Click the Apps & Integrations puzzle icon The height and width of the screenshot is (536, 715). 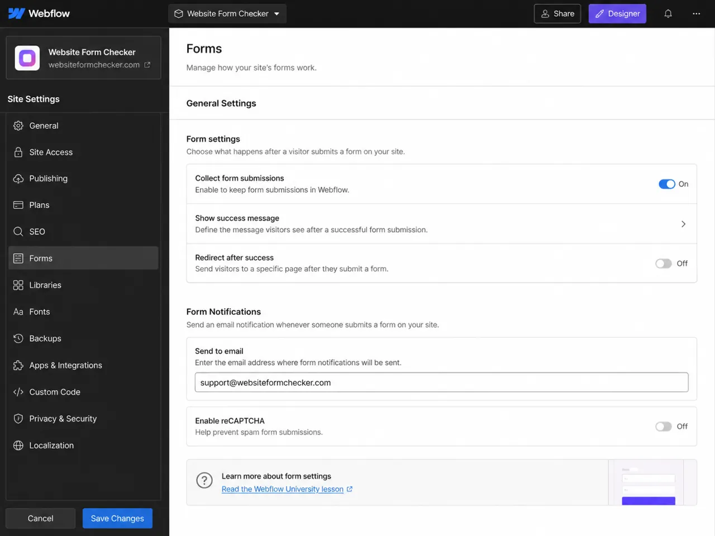18,365
